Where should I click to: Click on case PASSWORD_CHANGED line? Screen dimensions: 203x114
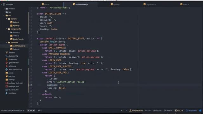coord(56,54)
